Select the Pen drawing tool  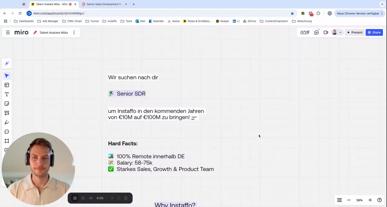point(7,122)
